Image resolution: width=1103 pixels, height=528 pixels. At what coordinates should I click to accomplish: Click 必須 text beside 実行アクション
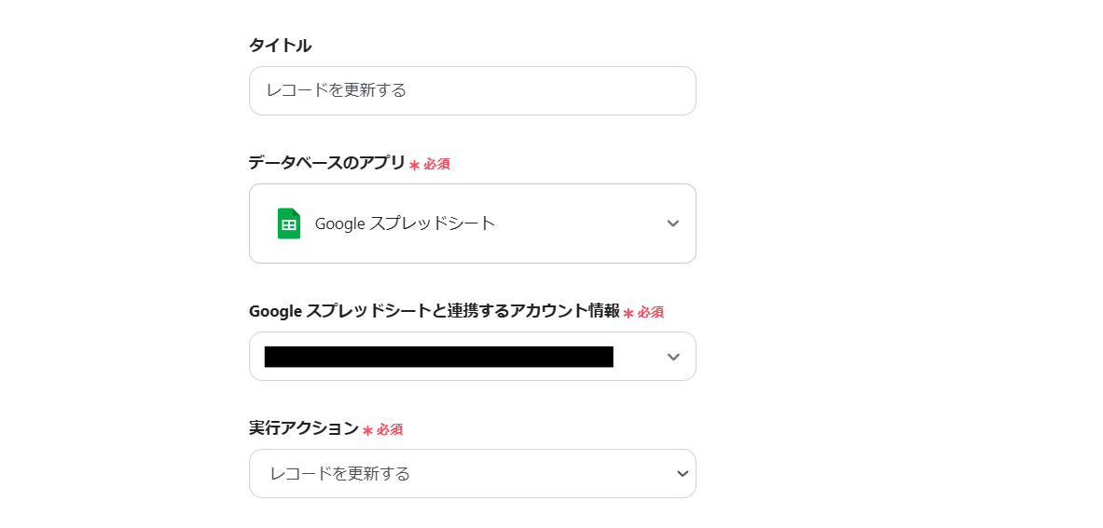point(390,429)
